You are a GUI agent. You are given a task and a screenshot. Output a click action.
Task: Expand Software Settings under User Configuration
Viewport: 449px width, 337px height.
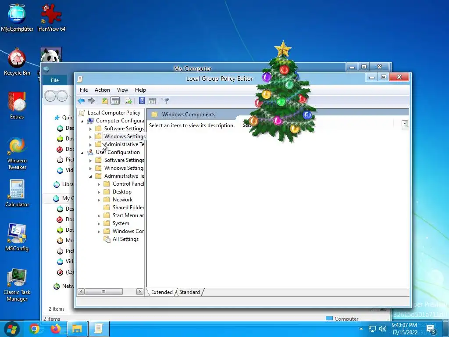point(90,161)
